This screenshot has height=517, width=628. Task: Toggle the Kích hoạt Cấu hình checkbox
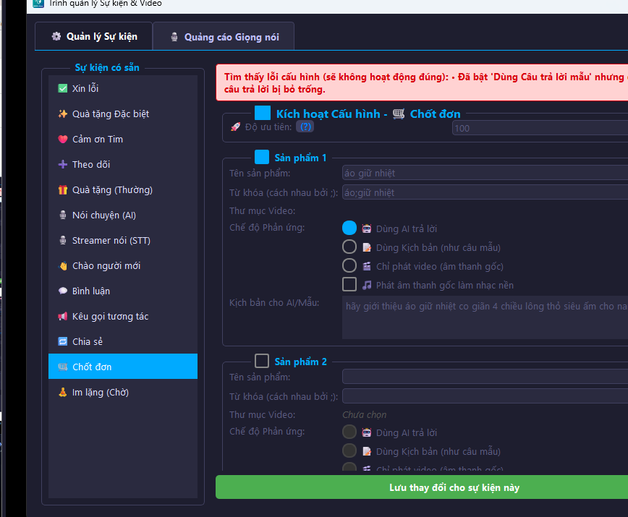[x=263, y=114]
